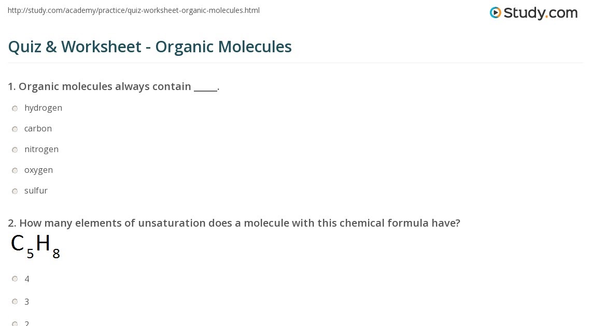Select the partially visible answer 2 option
Viewport: 591px width, 326px height.
click(15, 323)
